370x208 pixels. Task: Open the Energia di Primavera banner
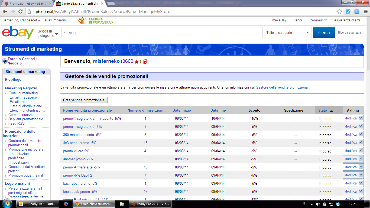pos(95,21)
